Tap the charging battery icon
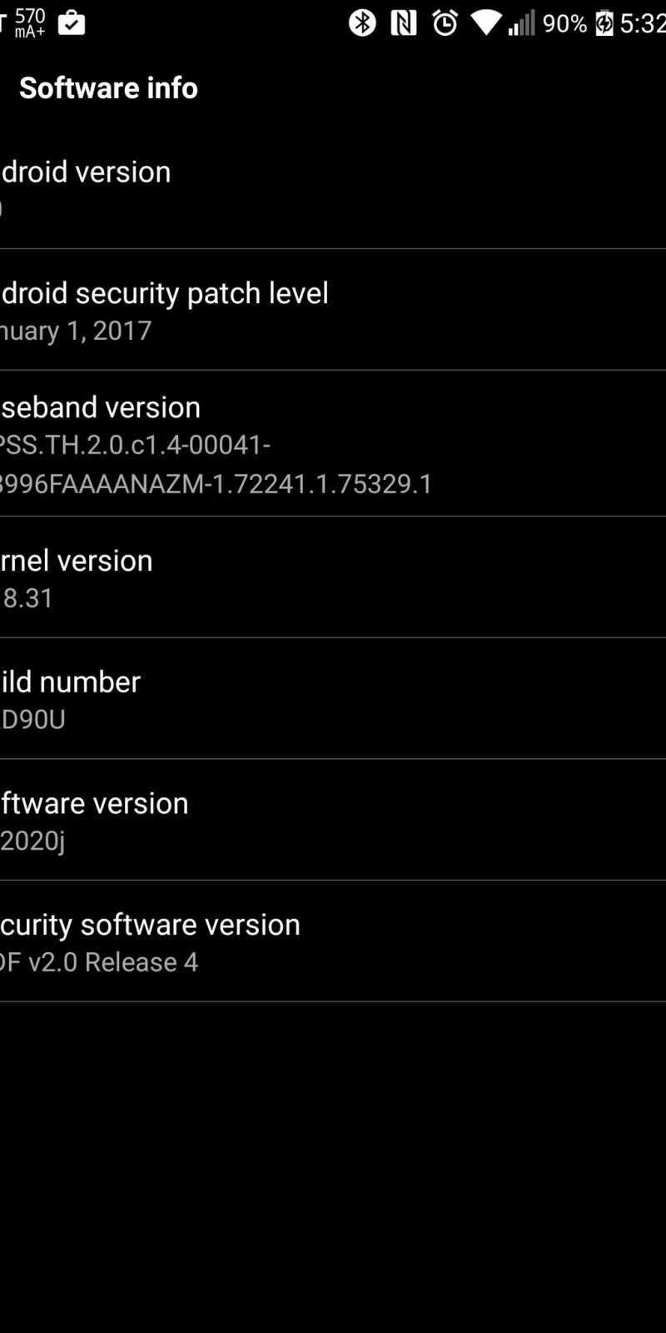The height and width of the screenshot is (1333, 666). tap(605, 23)
